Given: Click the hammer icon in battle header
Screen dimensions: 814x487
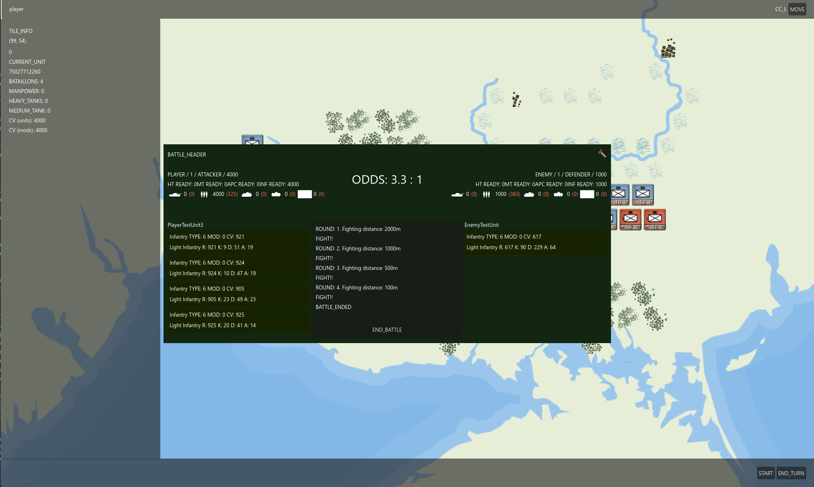Looking at the screenshot, I should tap(602, 153).
